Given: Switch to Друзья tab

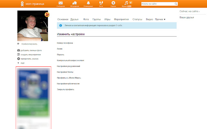Looking at the screenshot, I should point(74,19).
